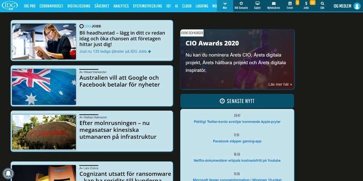363x181 pixels.
Task: Click the 20:47 timestamp
Action: 237,116
